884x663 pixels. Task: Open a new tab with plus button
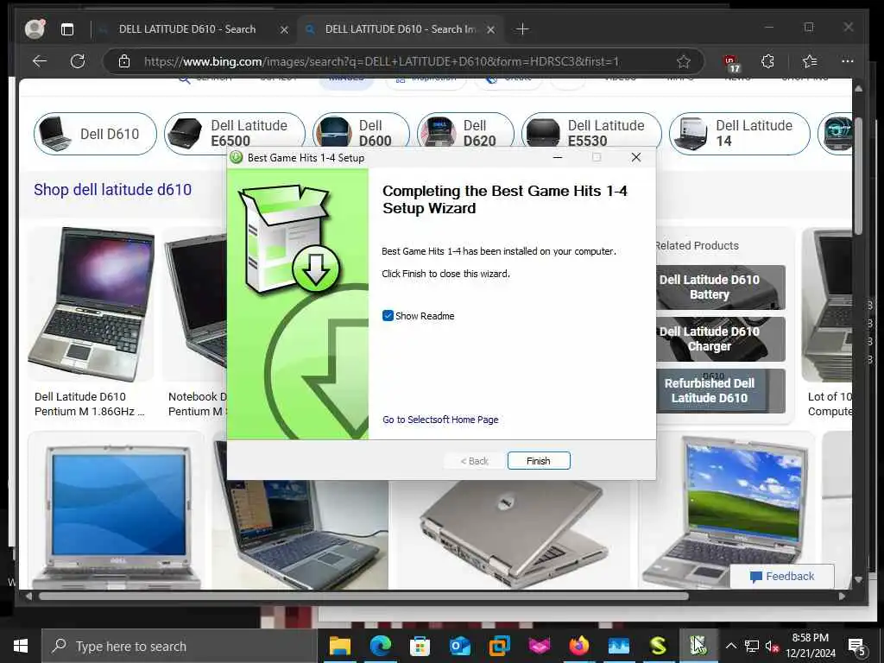522,29
